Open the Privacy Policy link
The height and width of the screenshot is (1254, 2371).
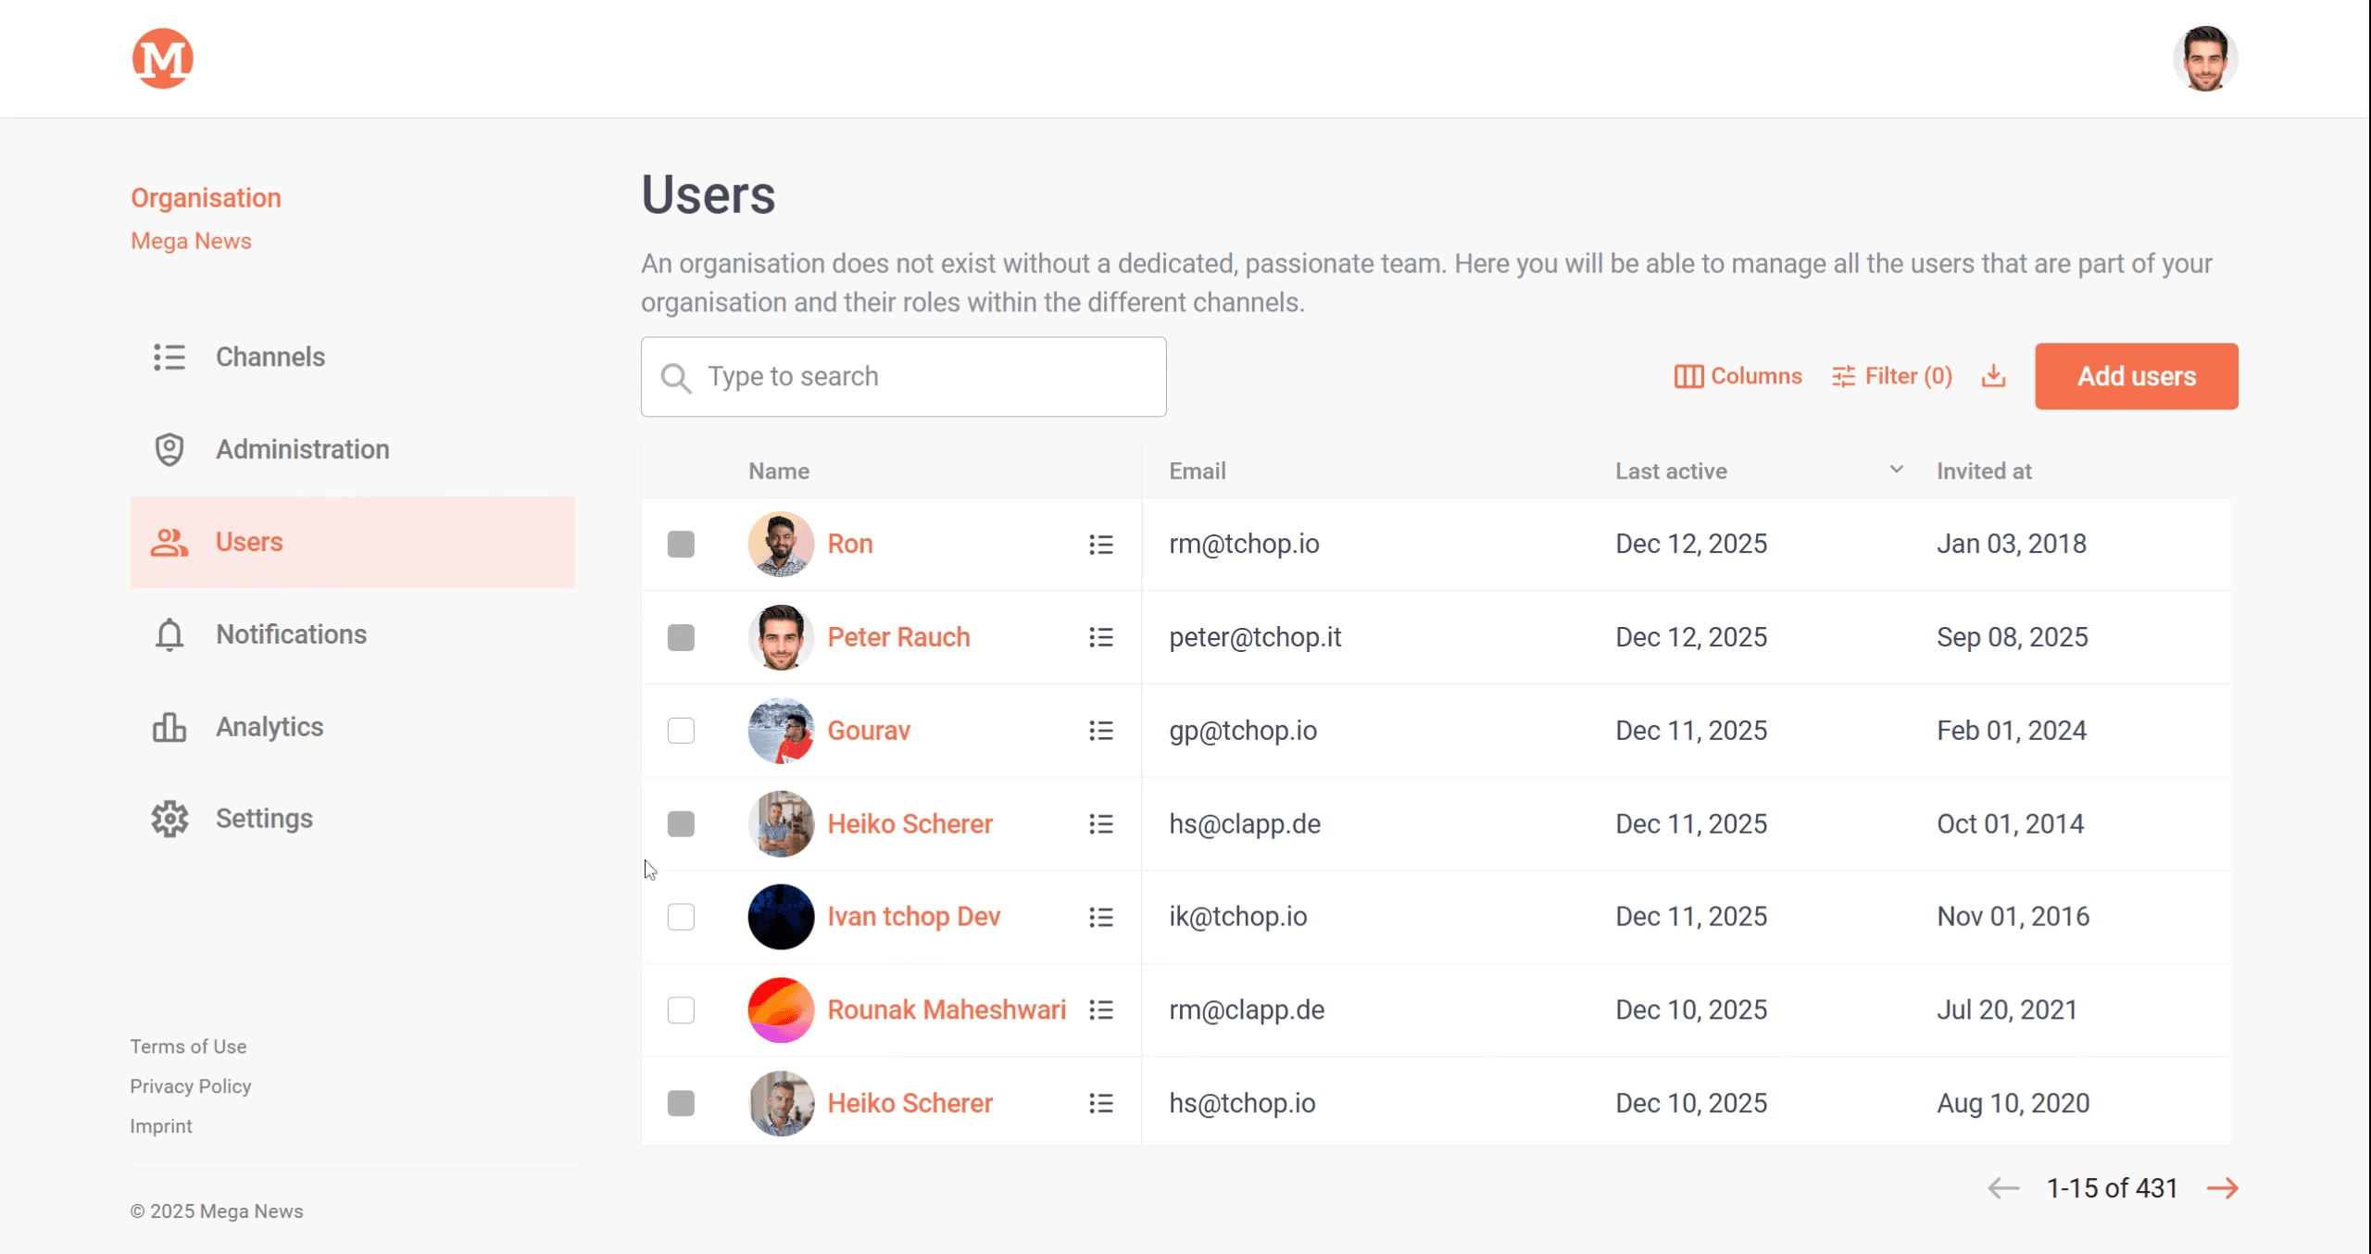click(190, 1086)
